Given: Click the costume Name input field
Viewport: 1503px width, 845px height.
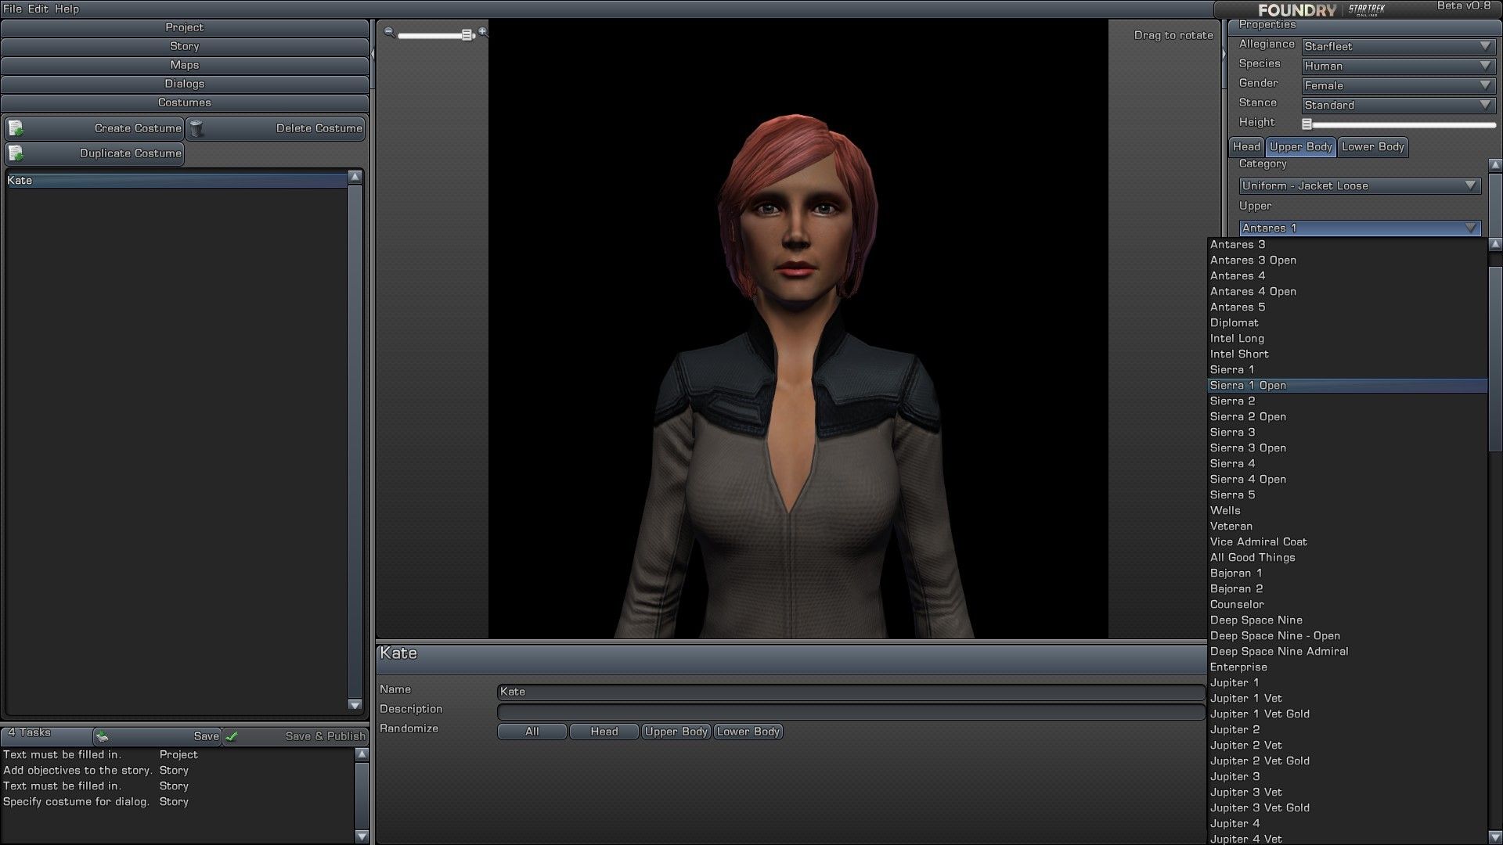Looking at the screenshot, I should (851, 692).
